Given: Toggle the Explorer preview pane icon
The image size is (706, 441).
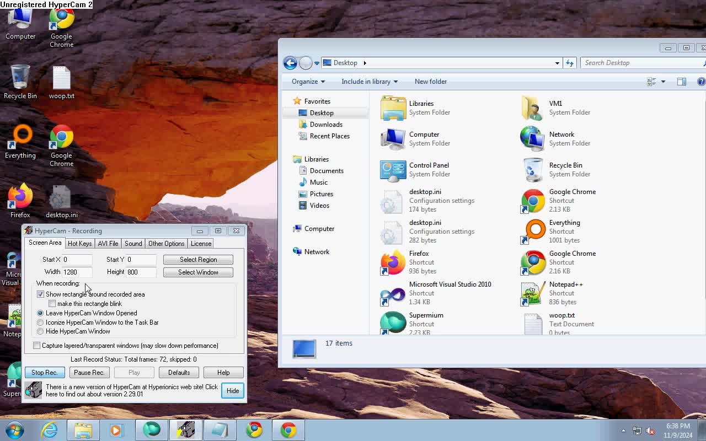Looking at the screenshot, I should click(682, 82).
